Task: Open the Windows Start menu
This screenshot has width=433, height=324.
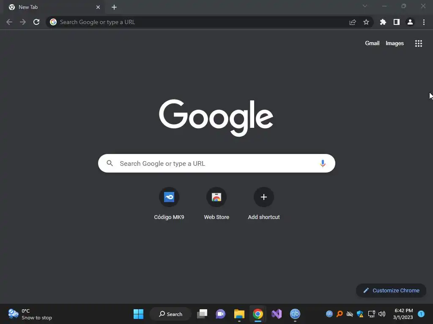Action: tap(138, 314)
